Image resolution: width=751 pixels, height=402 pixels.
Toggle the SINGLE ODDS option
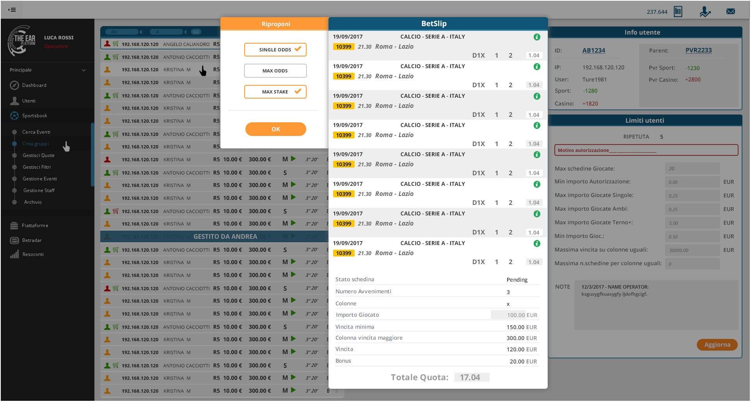(x=275, y=49)
